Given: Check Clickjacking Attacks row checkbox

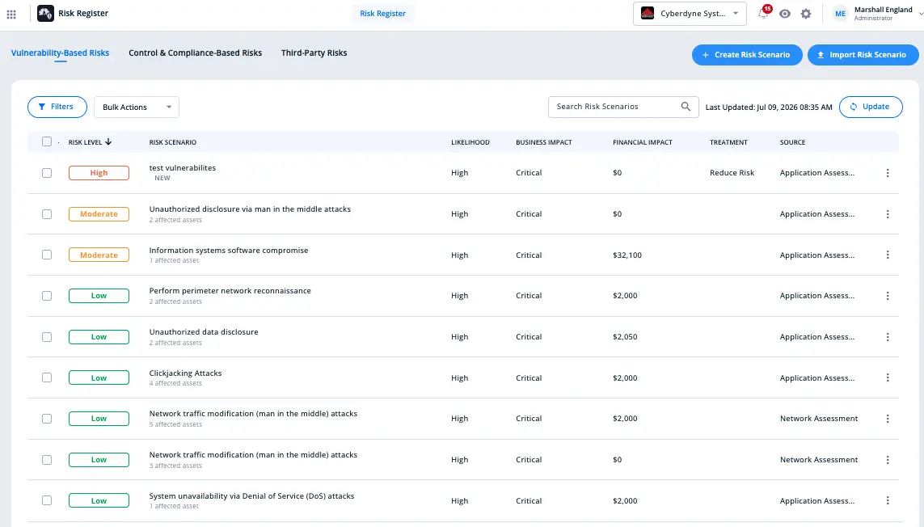Looking at the screenshot, I should point(47,377).
